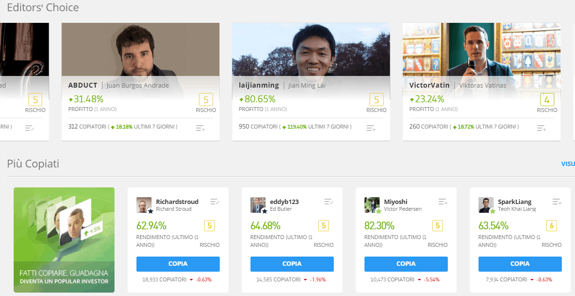Click the Editors' Choice heading
Image resolution: width=575 pixels, height=296 pixels.
click(43, 8)
